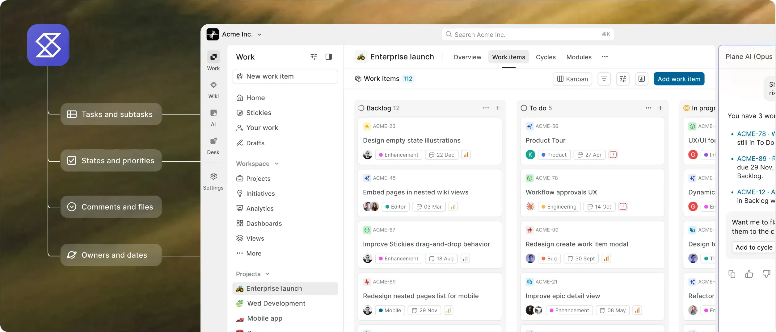Open the Wiki section in left rail
The image size is (776, 332).
point(213,89)
